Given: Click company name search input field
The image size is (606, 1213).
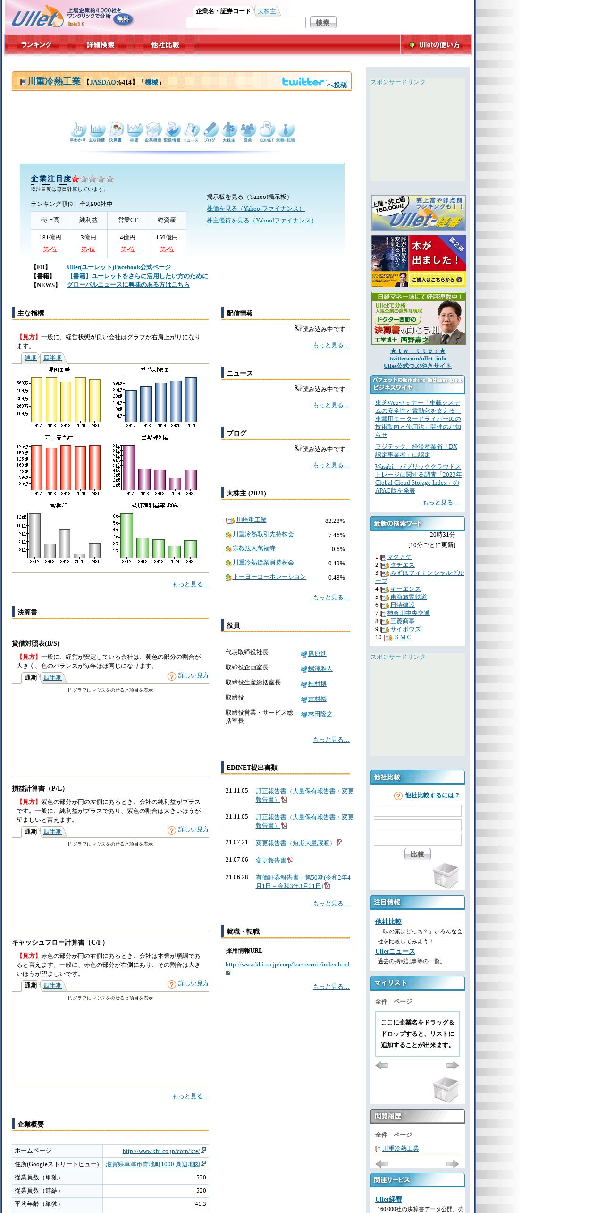Looking at the screenshot, I should (246, 23).
